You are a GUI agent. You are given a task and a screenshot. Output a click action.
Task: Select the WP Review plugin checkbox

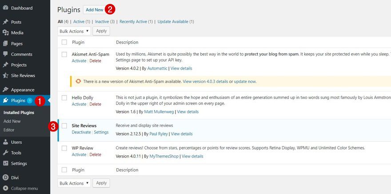(x=64, y=148)
